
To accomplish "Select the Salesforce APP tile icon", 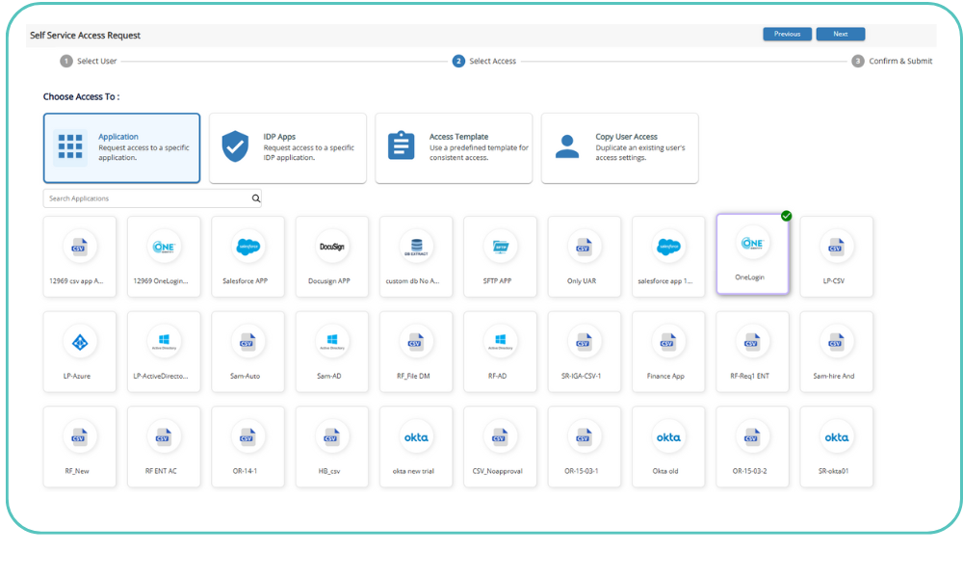I will 248,247.
